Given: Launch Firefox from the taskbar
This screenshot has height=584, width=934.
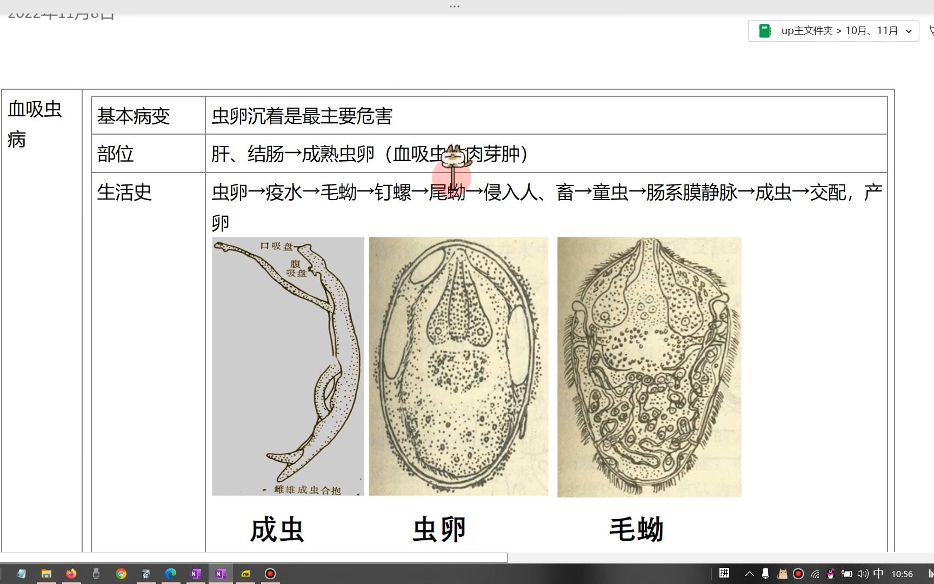Looking at the screenshot, I should pyautogui.click(x=71, y=574).
